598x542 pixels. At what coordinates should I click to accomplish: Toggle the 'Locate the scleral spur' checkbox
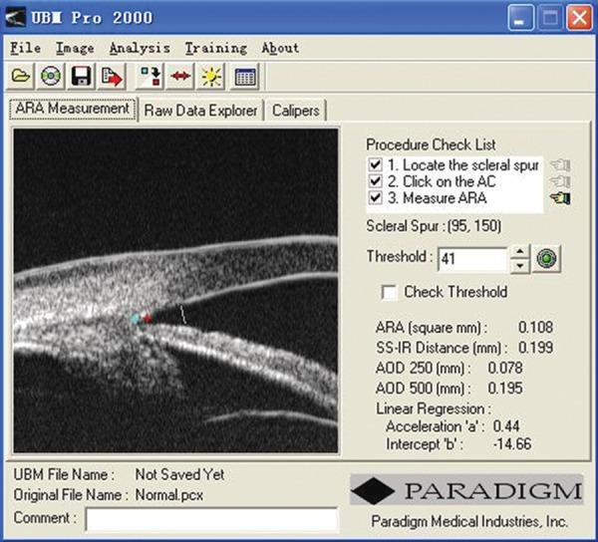click(376, 164)
